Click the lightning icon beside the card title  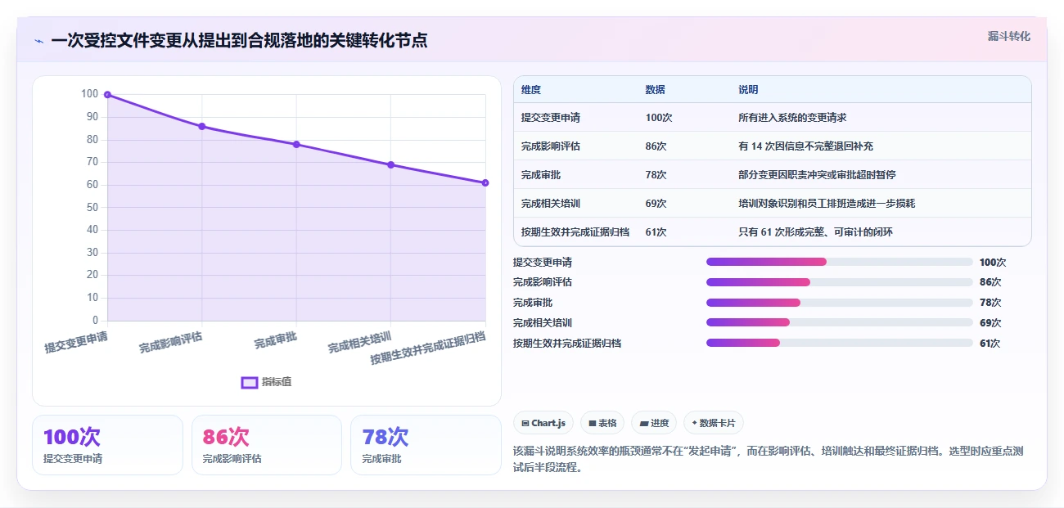39,40
